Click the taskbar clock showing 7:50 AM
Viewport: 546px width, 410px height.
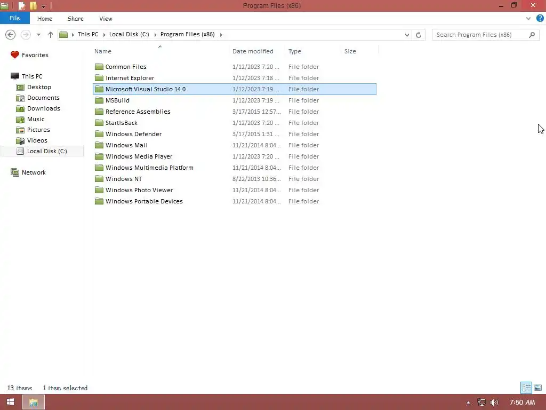point(522,403)
